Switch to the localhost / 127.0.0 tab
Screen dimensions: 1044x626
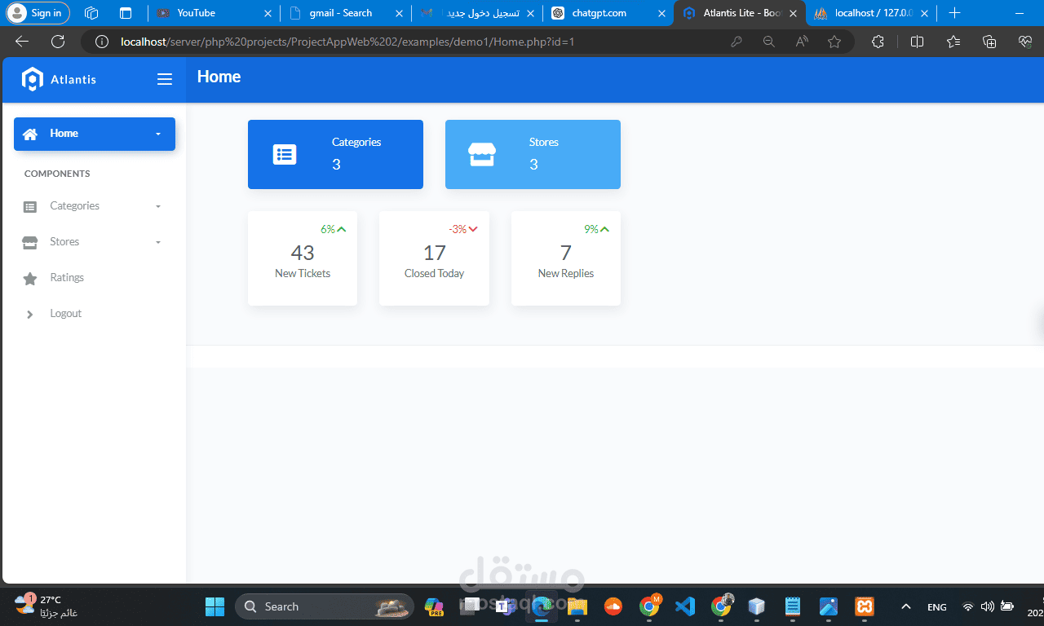point(873,13)
